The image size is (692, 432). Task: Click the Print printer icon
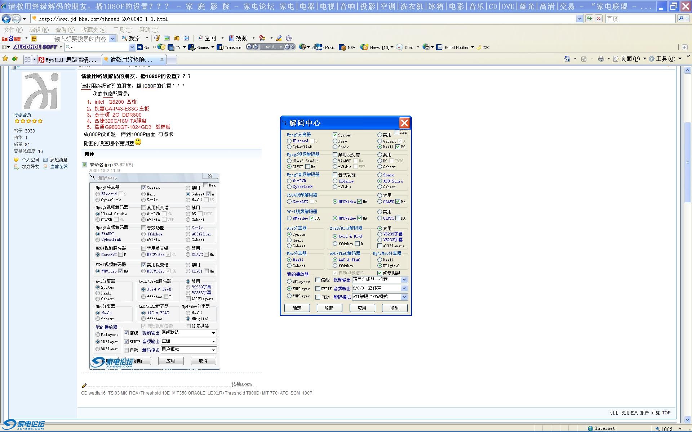point(601,59)
